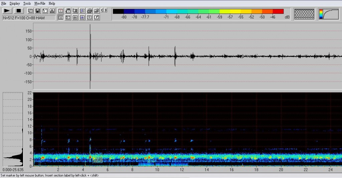Click the frame icon with arrows on top
The image size is (342, 178).
tap(68, 11)
